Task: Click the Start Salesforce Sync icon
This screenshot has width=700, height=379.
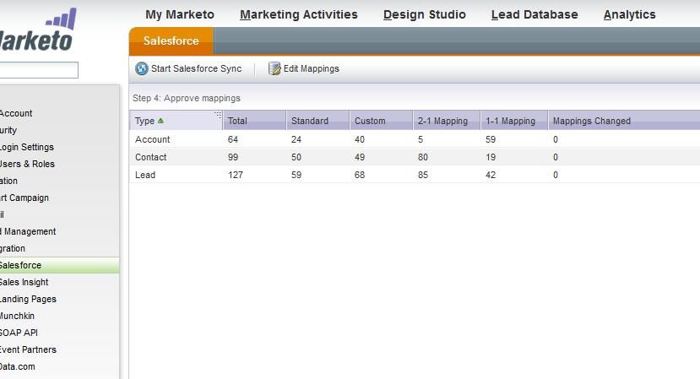Action: point(142,69)
